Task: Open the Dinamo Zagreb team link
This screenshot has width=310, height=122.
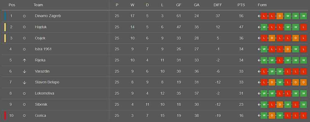Action: tap(48, 16)
